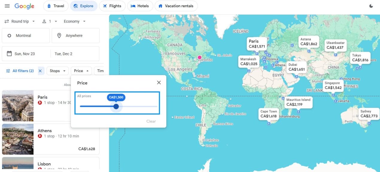Select the Tue, Dec 2 return date
Image resolution: width=380 pixels, height=172 pixels.
pos(75,54)
